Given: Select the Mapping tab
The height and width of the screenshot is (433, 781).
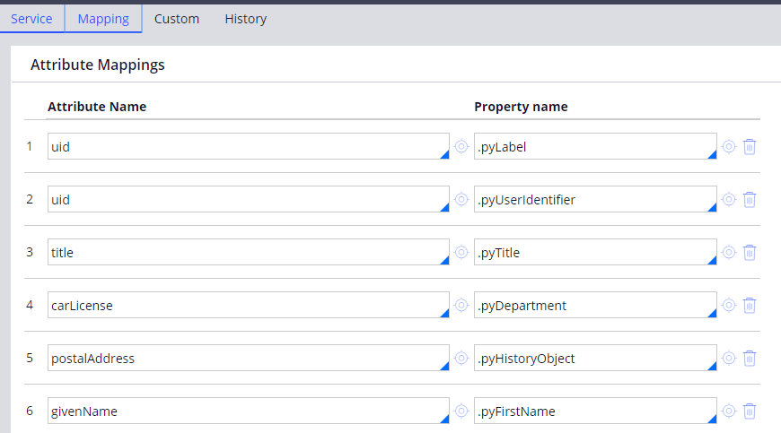Looking at the screenshot, I should click(103, 19).
